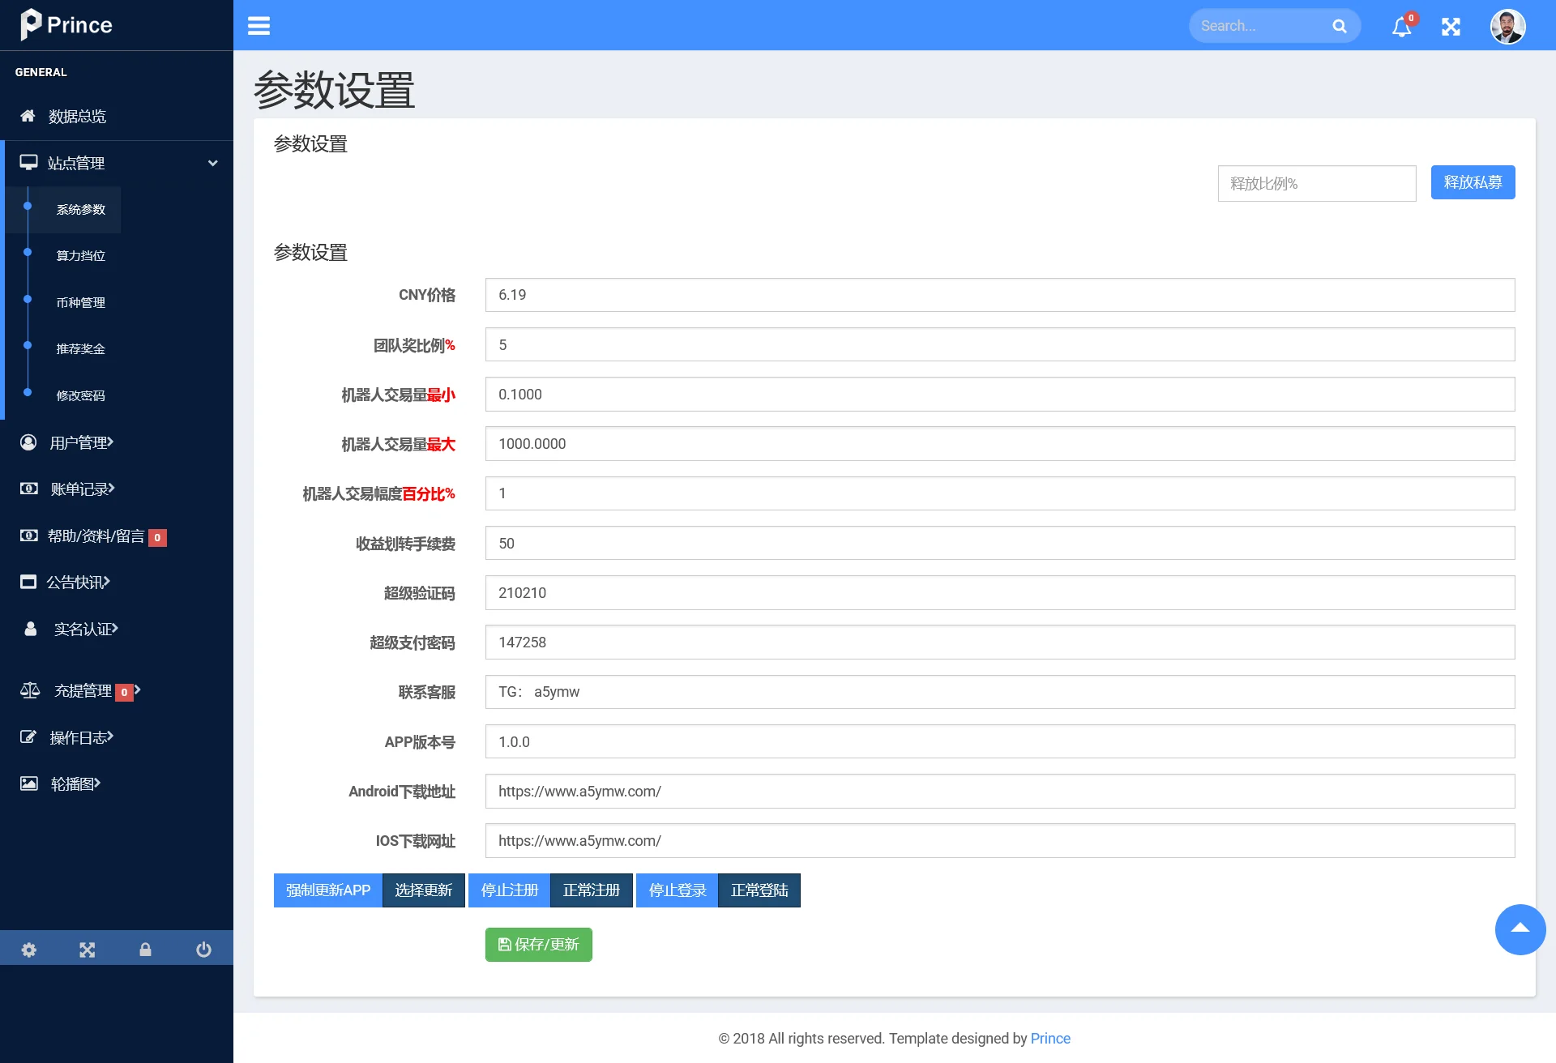Click the green 保存/更新 button
The width and height of the screenshot is (1556, 1063).
click(x=538, y=945)
